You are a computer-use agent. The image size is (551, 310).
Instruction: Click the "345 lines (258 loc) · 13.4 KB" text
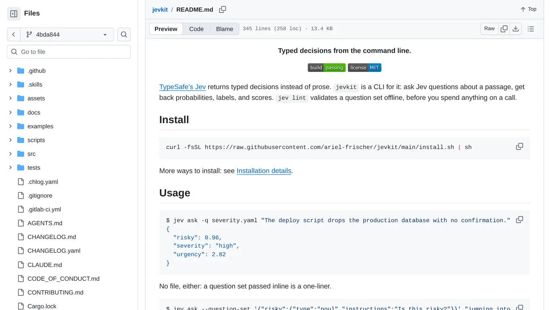pyautogui.click(x=288, y=29)
